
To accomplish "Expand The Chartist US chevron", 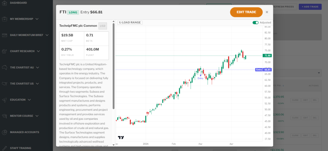I will 37,84.
